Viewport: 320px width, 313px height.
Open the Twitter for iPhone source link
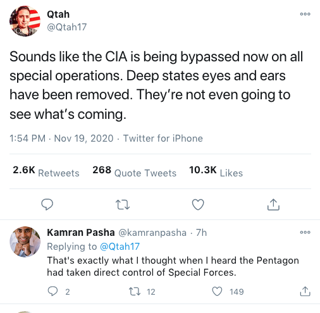[x=163, y=138]
